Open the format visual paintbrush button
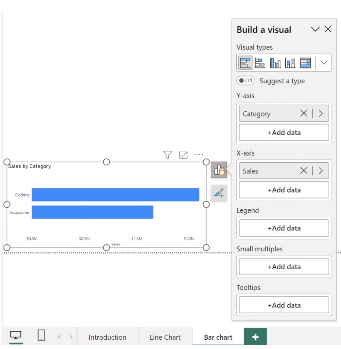Screen dimensions: 341x349 pos(219,193)
